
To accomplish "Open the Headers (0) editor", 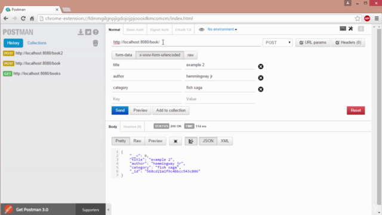I will tap(348, 42).
